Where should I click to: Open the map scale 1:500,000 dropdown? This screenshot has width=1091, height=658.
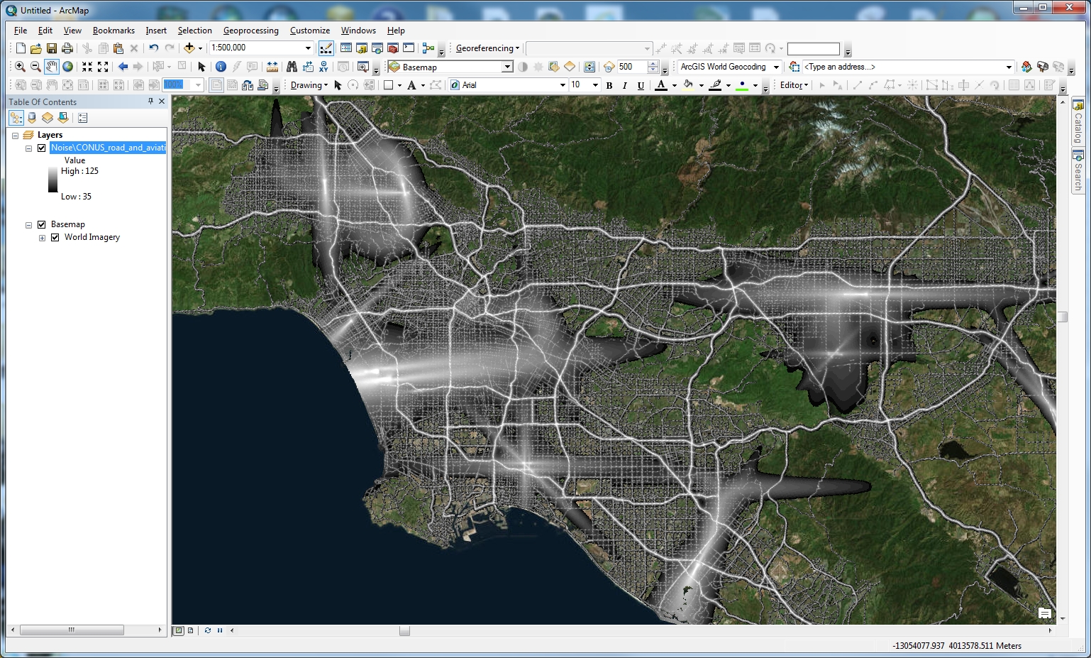308,48
